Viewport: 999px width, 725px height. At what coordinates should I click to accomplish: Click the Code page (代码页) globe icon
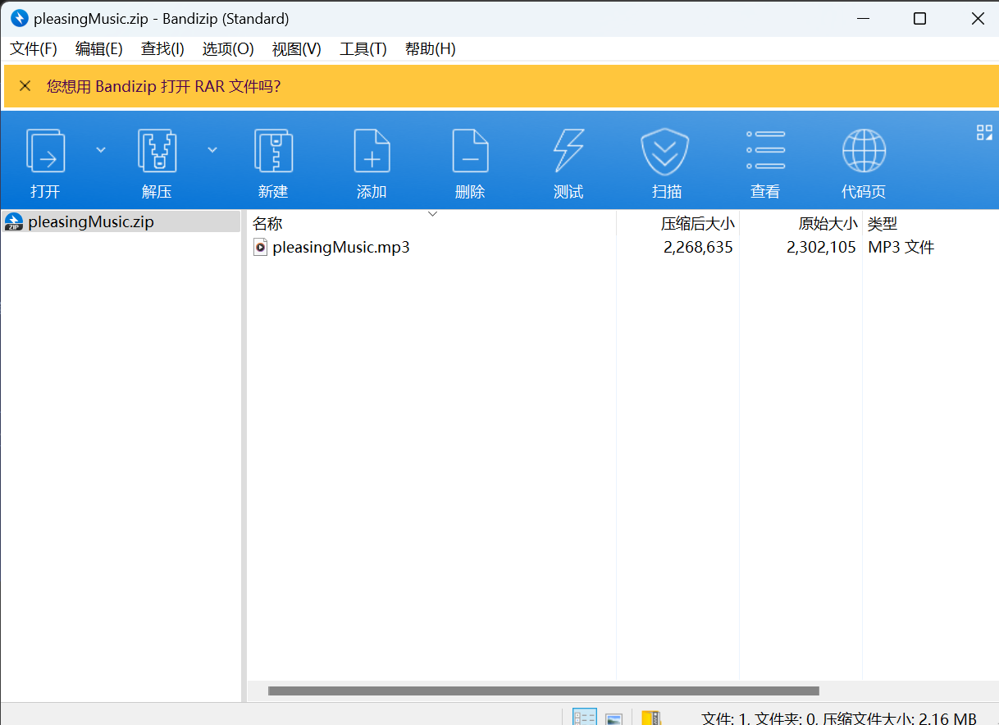click(864, 151)
